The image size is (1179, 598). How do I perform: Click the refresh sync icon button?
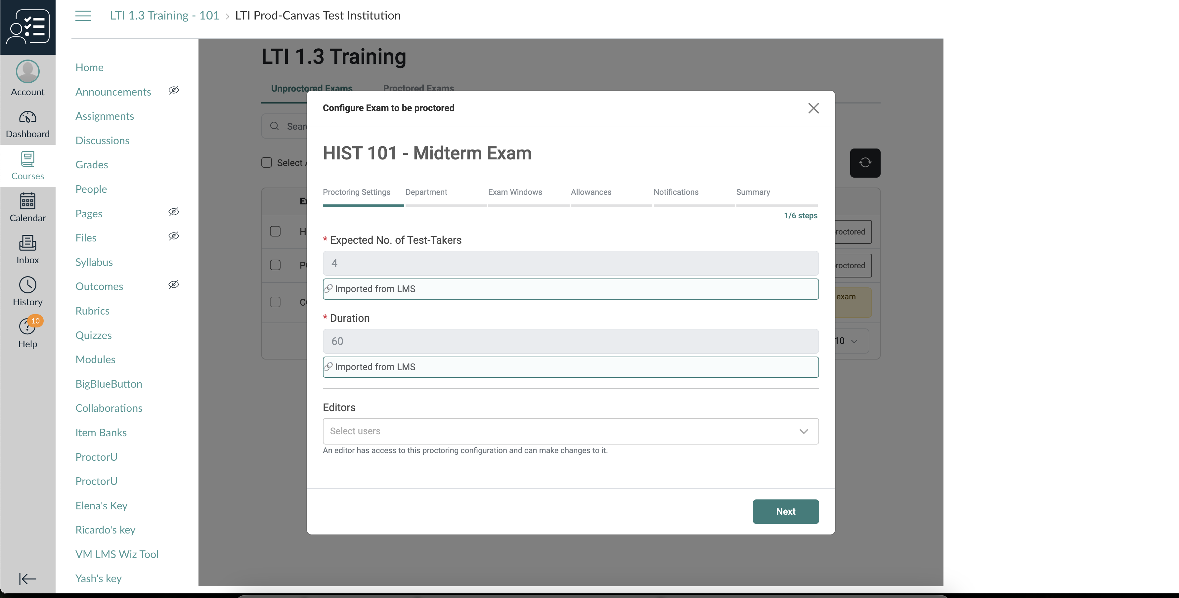865,163
